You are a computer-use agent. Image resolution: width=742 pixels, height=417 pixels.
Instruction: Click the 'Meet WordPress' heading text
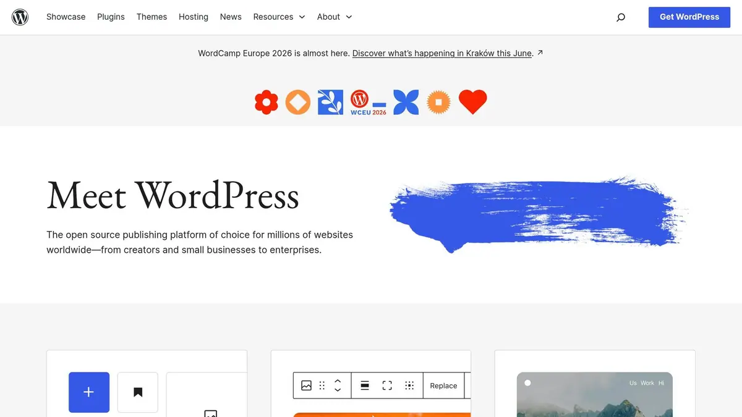[173, 195]
